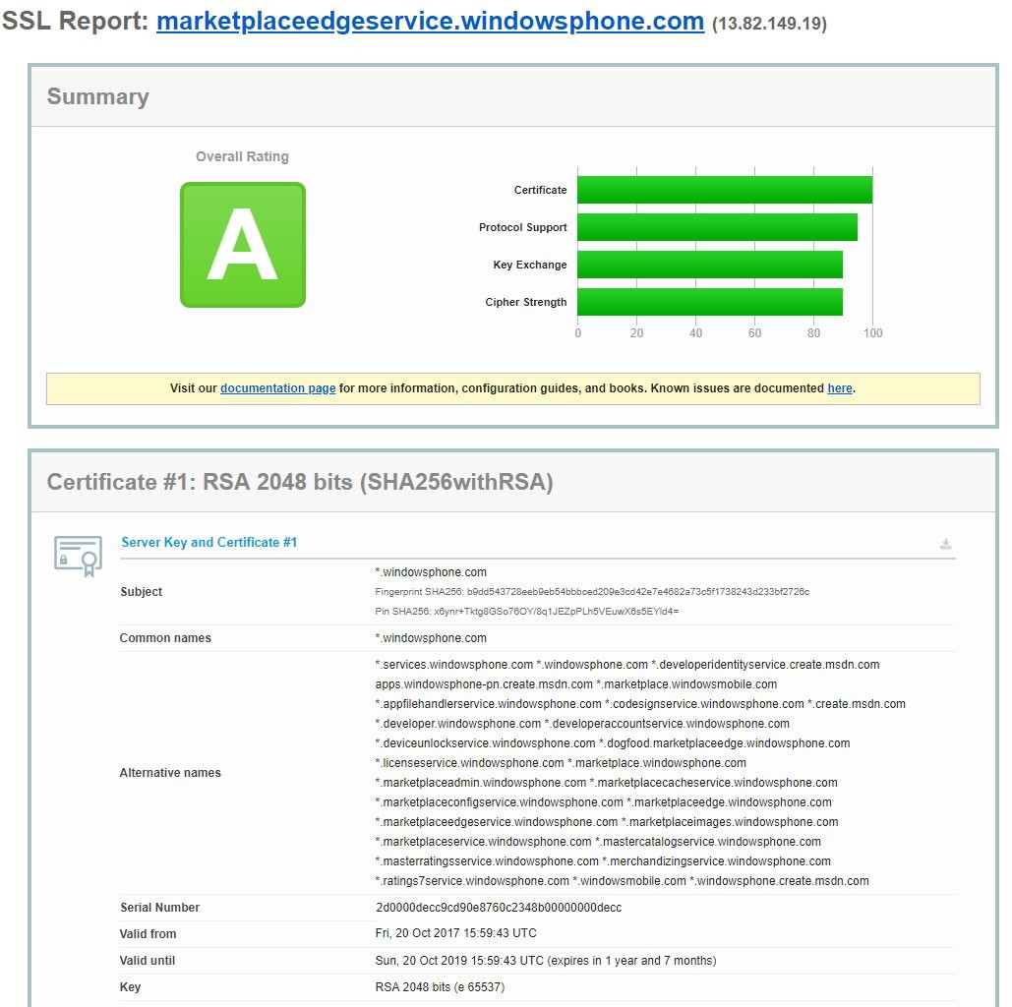
Task: Click the Certificate #1: RSA 2048 bits heading
Action: tap(300, 482)
